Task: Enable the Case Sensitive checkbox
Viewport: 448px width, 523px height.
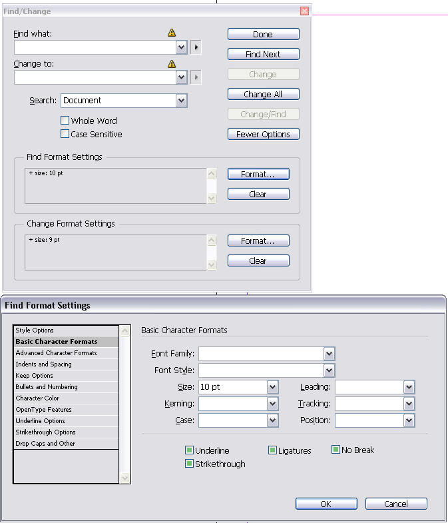Action: tap(65, 134)
